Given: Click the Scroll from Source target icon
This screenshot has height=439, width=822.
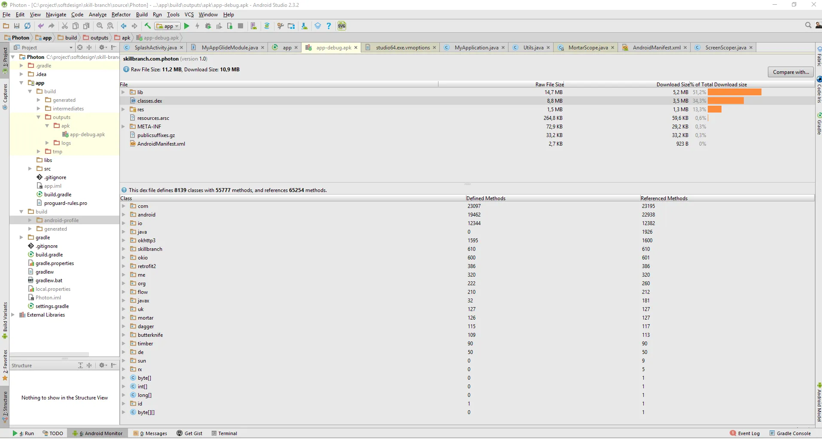Looking at the screenshot, I should [79, 47].
